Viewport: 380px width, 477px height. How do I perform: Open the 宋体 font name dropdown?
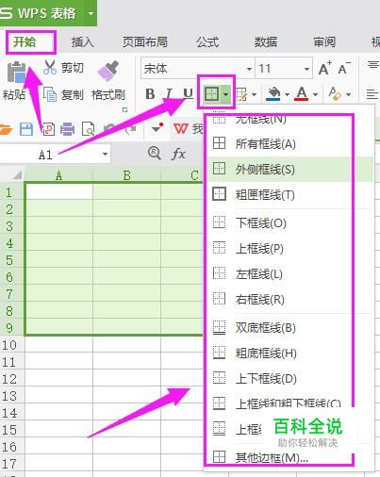coord(249,69)
